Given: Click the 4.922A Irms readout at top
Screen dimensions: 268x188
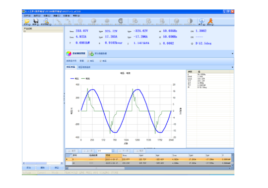Looking at the screenshot, I should coord(81,37).
